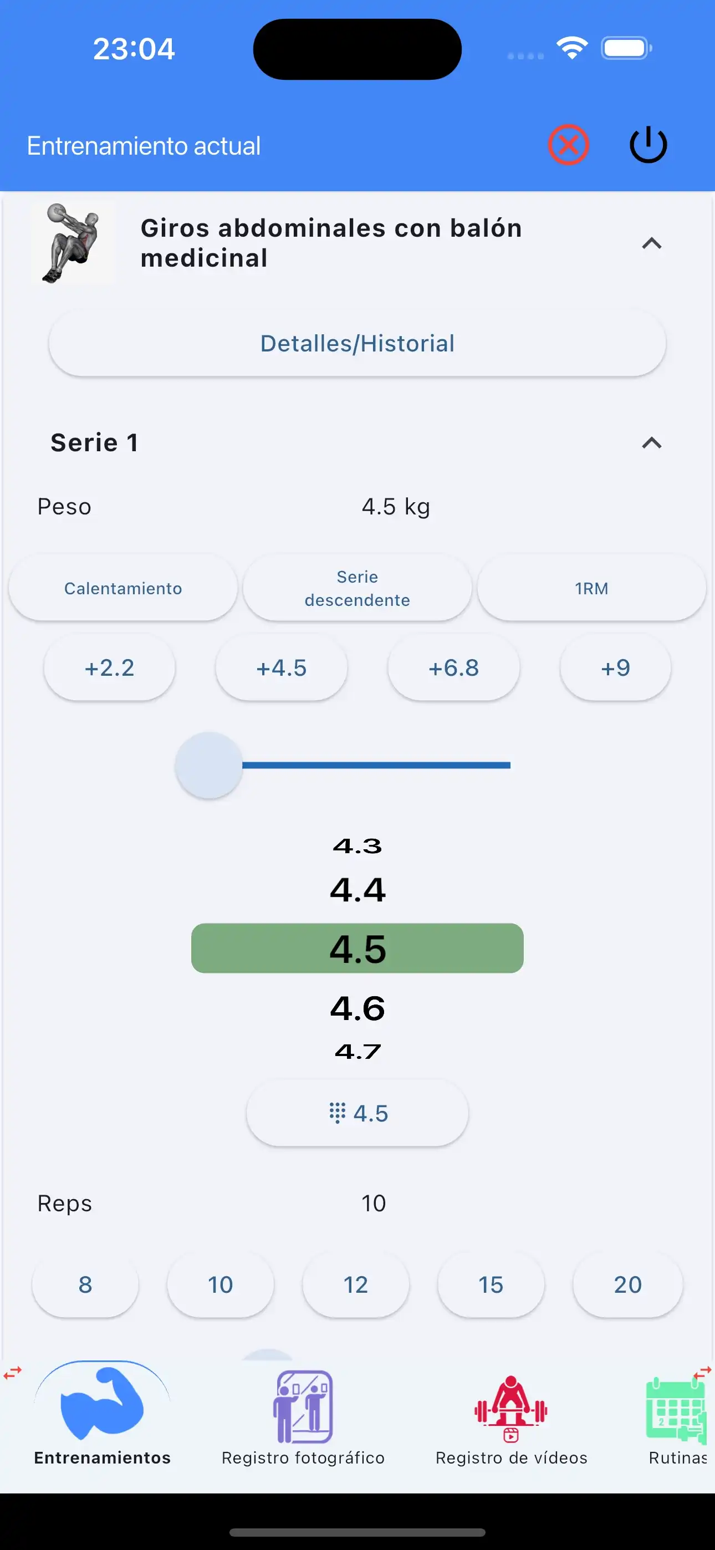Tap the red cancel workout X icon

point(568,145)
